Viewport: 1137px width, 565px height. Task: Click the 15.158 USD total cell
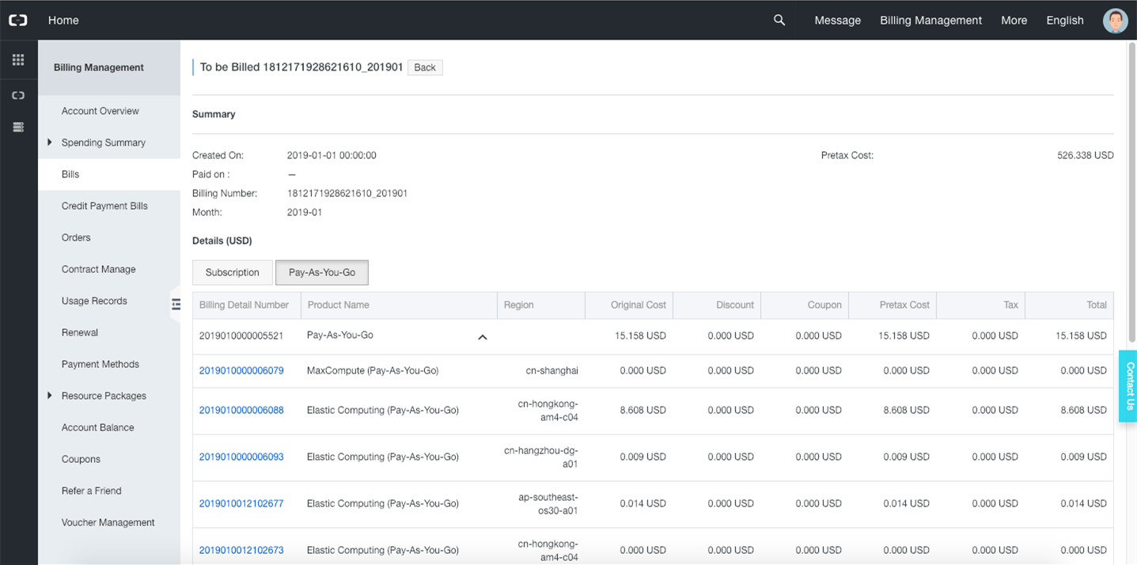[x=1081, y=336]
